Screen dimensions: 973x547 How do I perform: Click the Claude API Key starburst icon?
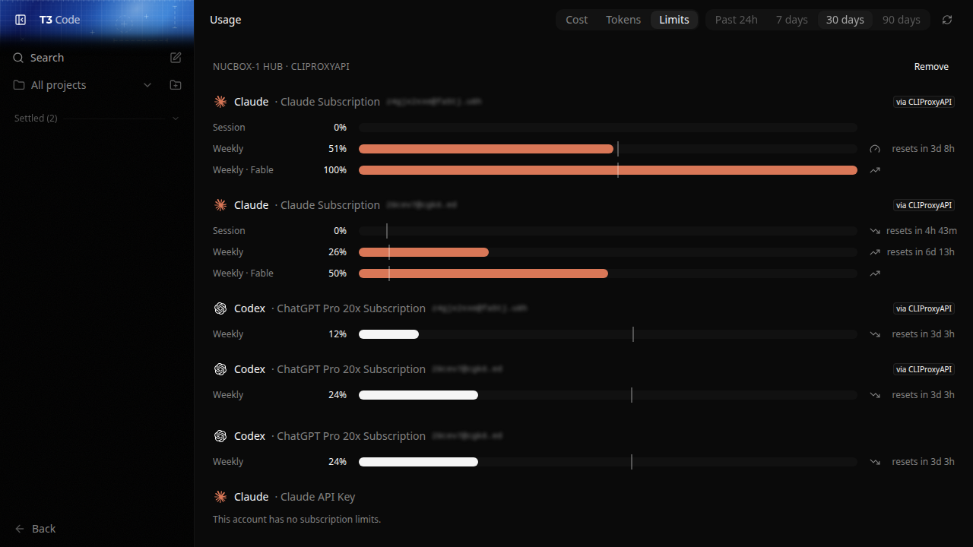[220, 497]
